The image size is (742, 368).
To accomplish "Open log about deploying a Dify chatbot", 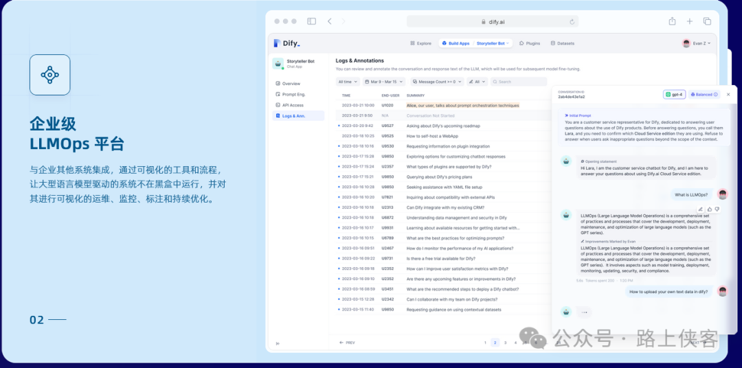I will [x=443, y=289].
